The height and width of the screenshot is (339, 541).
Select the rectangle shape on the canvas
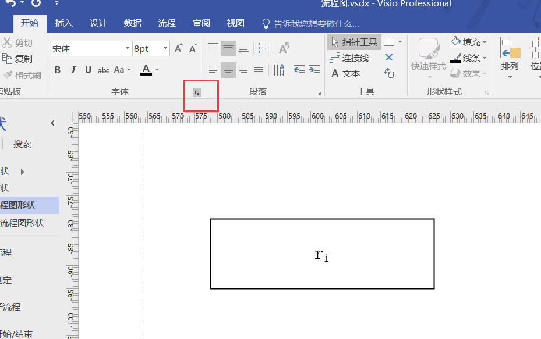(x=322, y=254)
